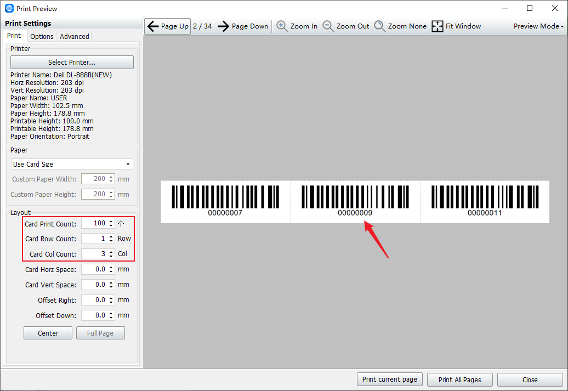Click the Select Printer button
Viewport: 568px width, 391px height.
click(x=72, y=63)
